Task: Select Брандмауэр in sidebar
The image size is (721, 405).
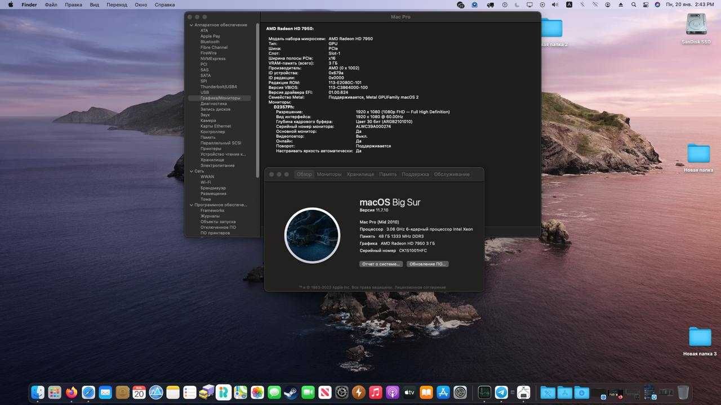Action: [213, 188]
